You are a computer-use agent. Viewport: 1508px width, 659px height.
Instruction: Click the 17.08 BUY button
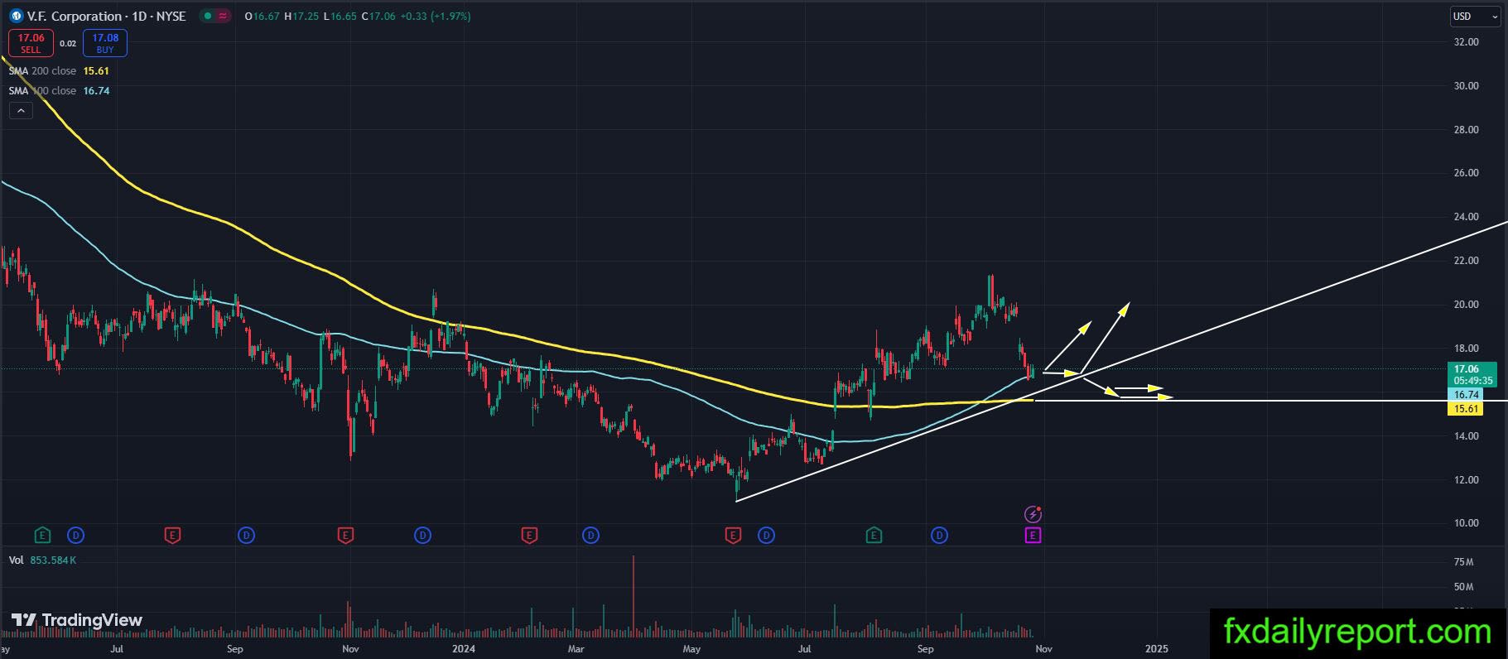pos(105,43)
